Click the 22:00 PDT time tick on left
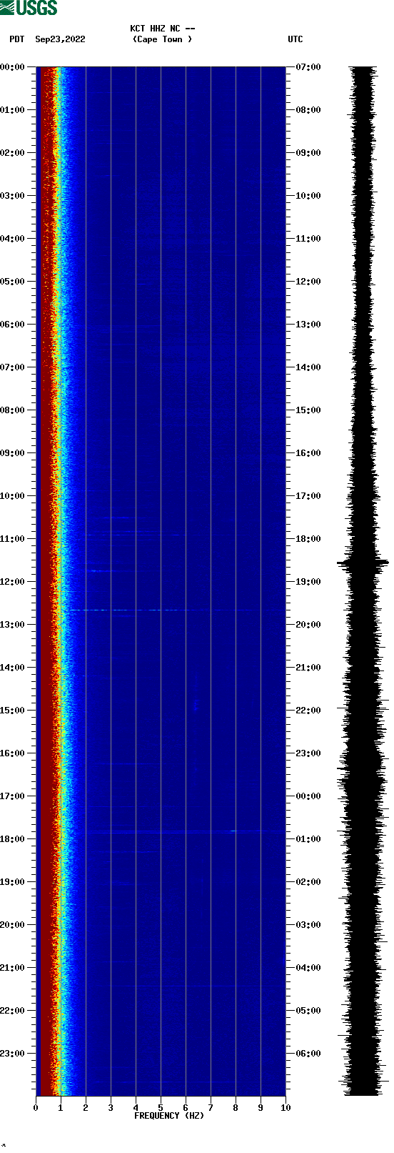Image resolution: width=394 pixels, height=1153 pixels. point(12,1011)
